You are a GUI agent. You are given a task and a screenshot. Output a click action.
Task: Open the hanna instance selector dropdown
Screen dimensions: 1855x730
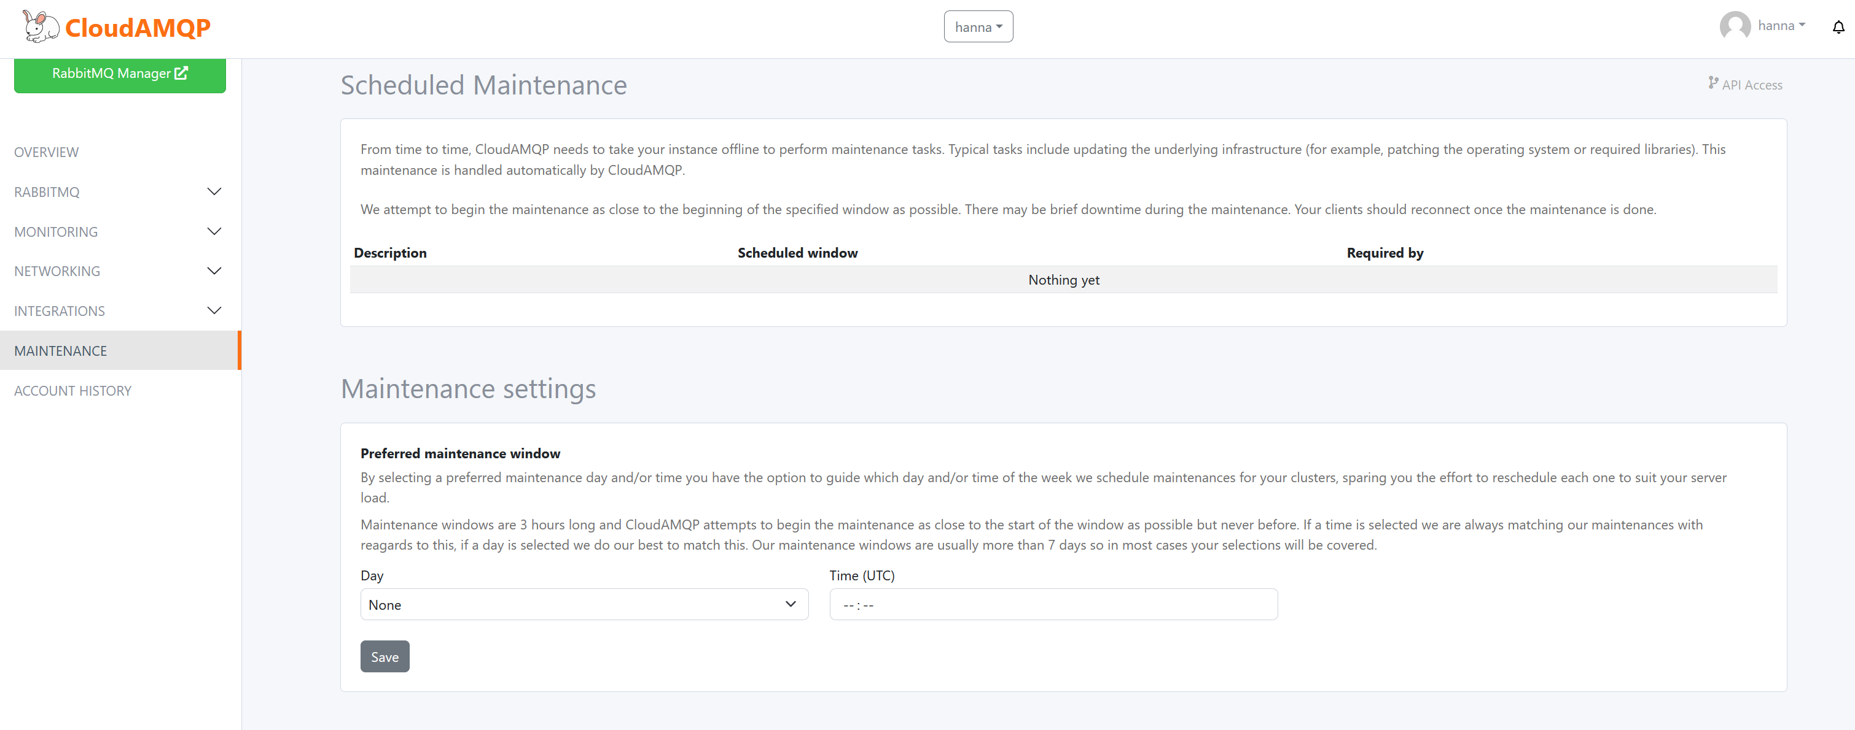coord(978,26)
